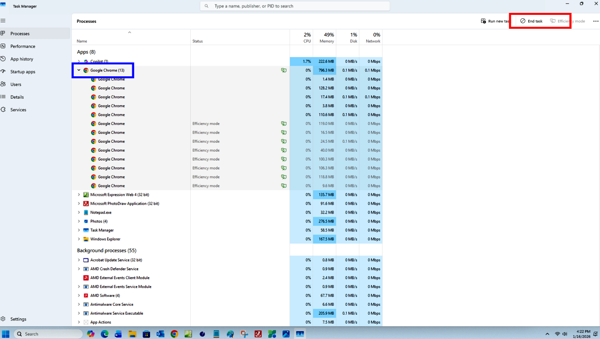Image resolution: width=600 pixels, height=339 pixels.
Task: Click the efficiency leaf icon on the Google Chrome group
Action: (x=284, y=70)
